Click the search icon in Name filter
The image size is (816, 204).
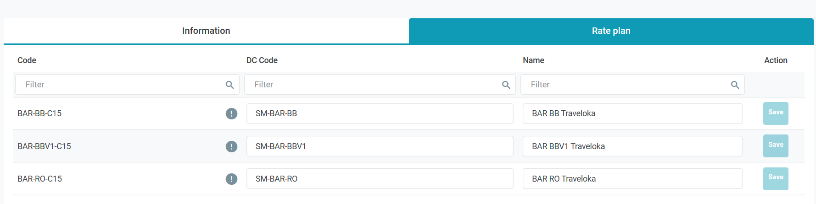point(735,85)
